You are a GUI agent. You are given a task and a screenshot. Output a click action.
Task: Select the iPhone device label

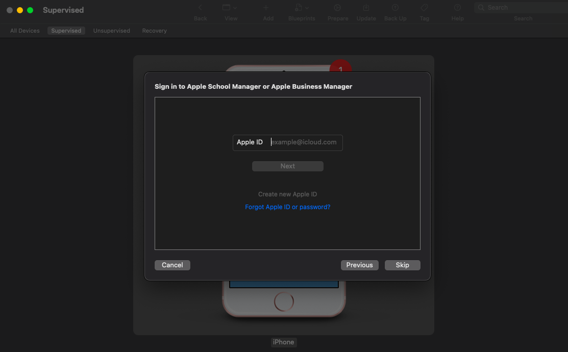tap(284, 342)
